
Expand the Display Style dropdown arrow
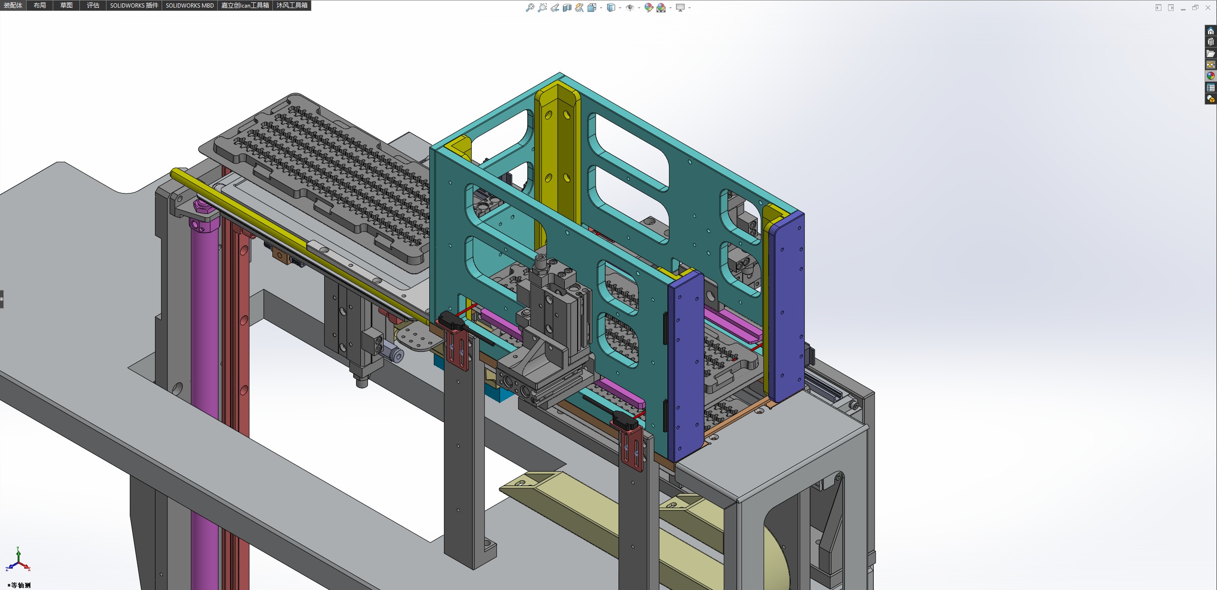620,8
